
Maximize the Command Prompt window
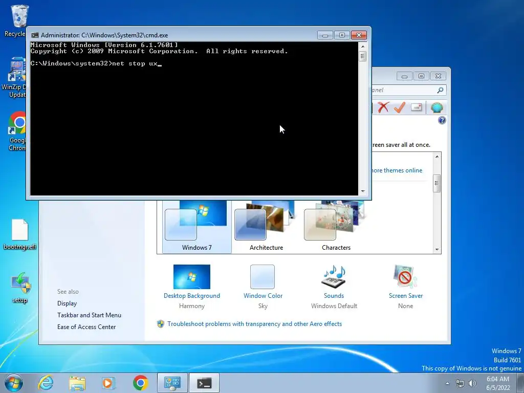pyautogui.click(x=342, y=35)
